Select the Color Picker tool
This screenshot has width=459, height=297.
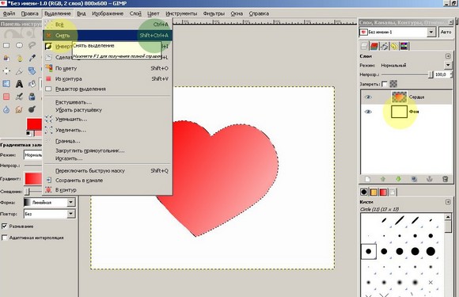point(32,58)
